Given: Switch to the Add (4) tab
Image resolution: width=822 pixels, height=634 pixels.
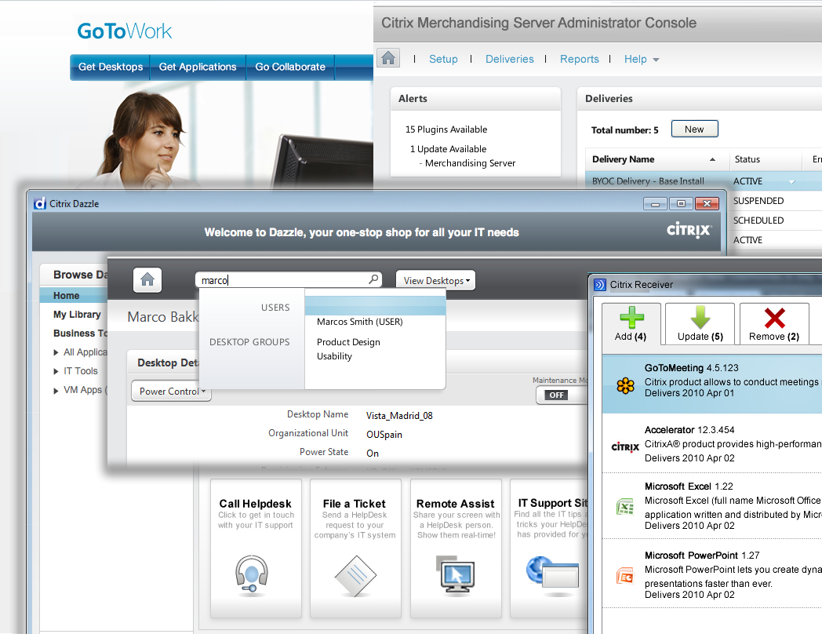Looking at the screenshot, I should coord(631,324).
